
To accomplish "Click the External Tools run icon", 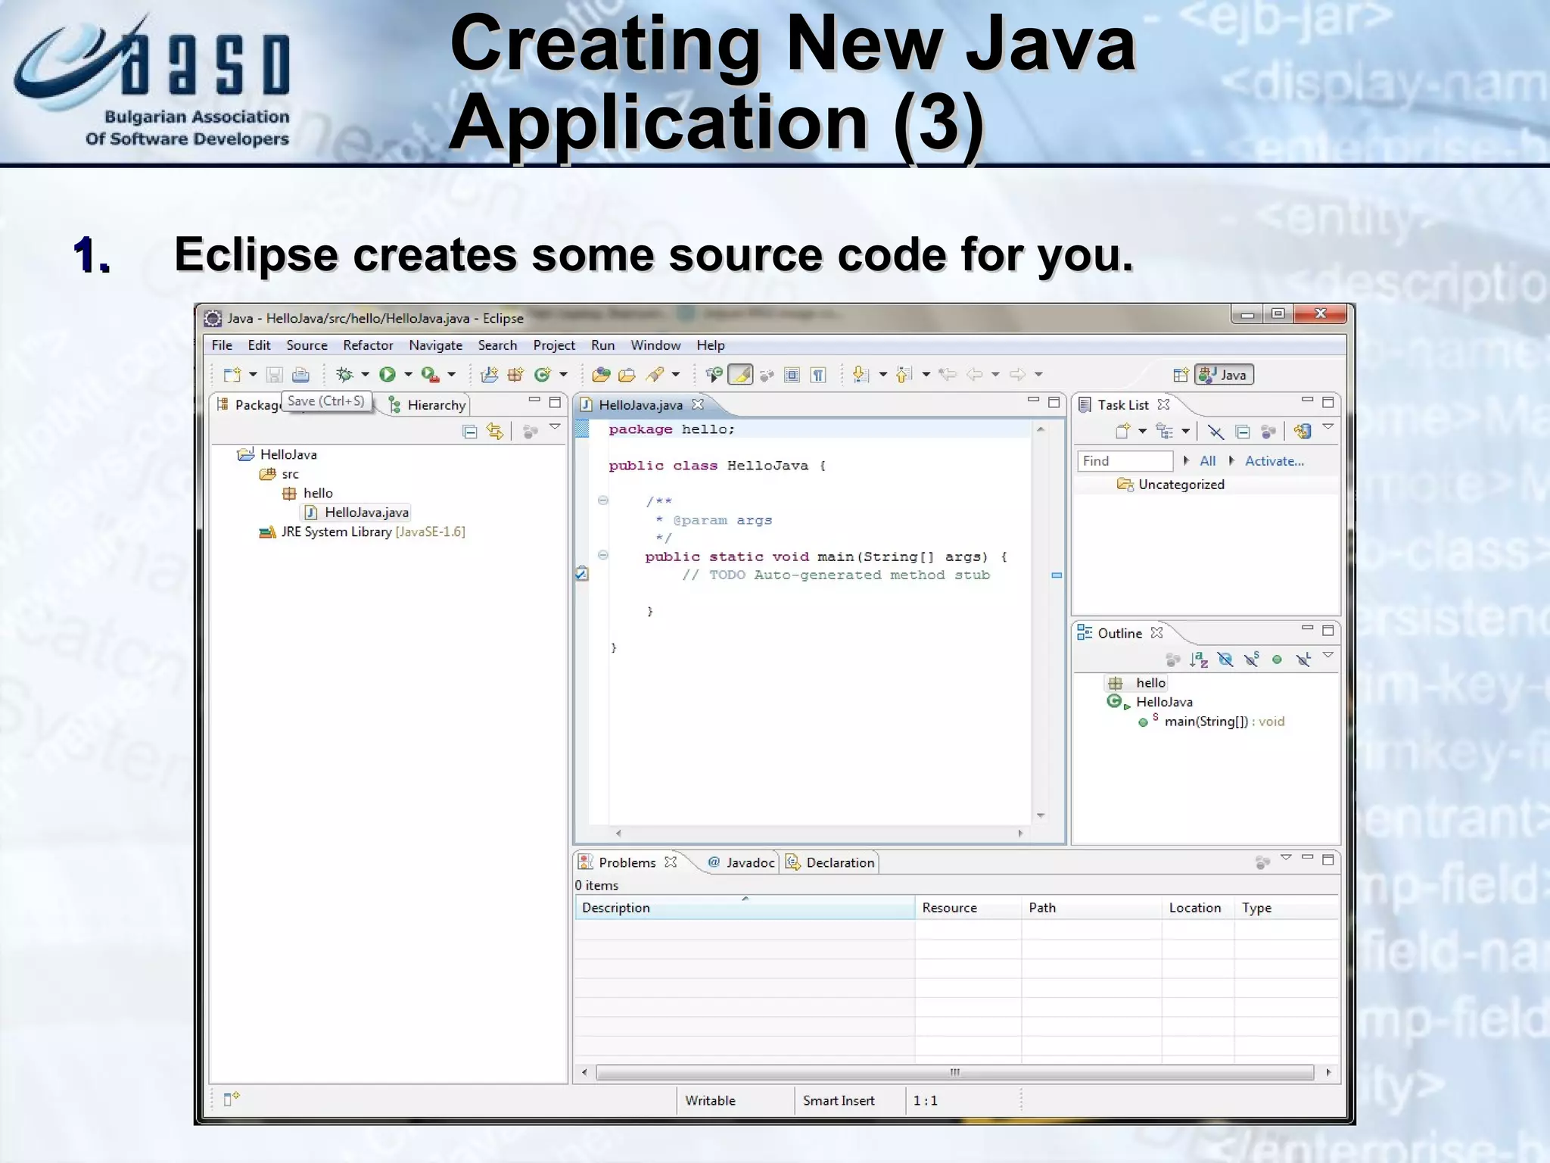I will point(430,374).
